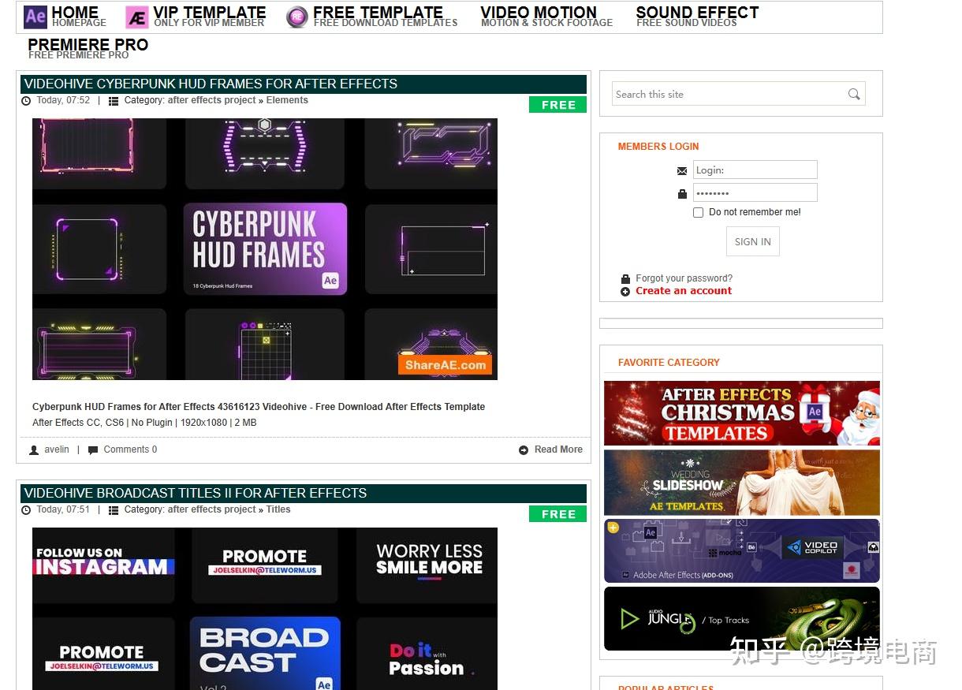This screenshot has height=690, width=962.
Task: Click the search magnifier icon
Action: click(x=854, y=94)
